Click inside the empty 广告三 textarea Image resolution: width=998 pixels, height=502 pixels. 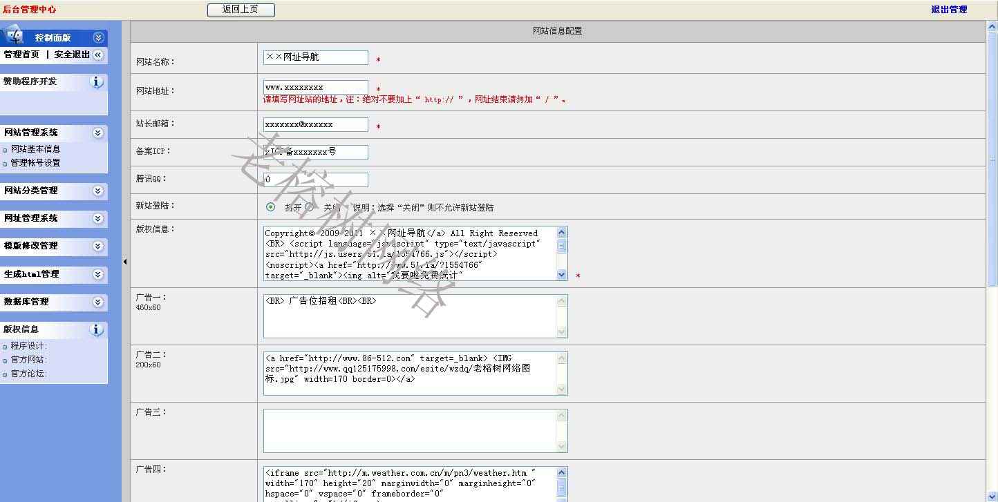tap(415, 431)
